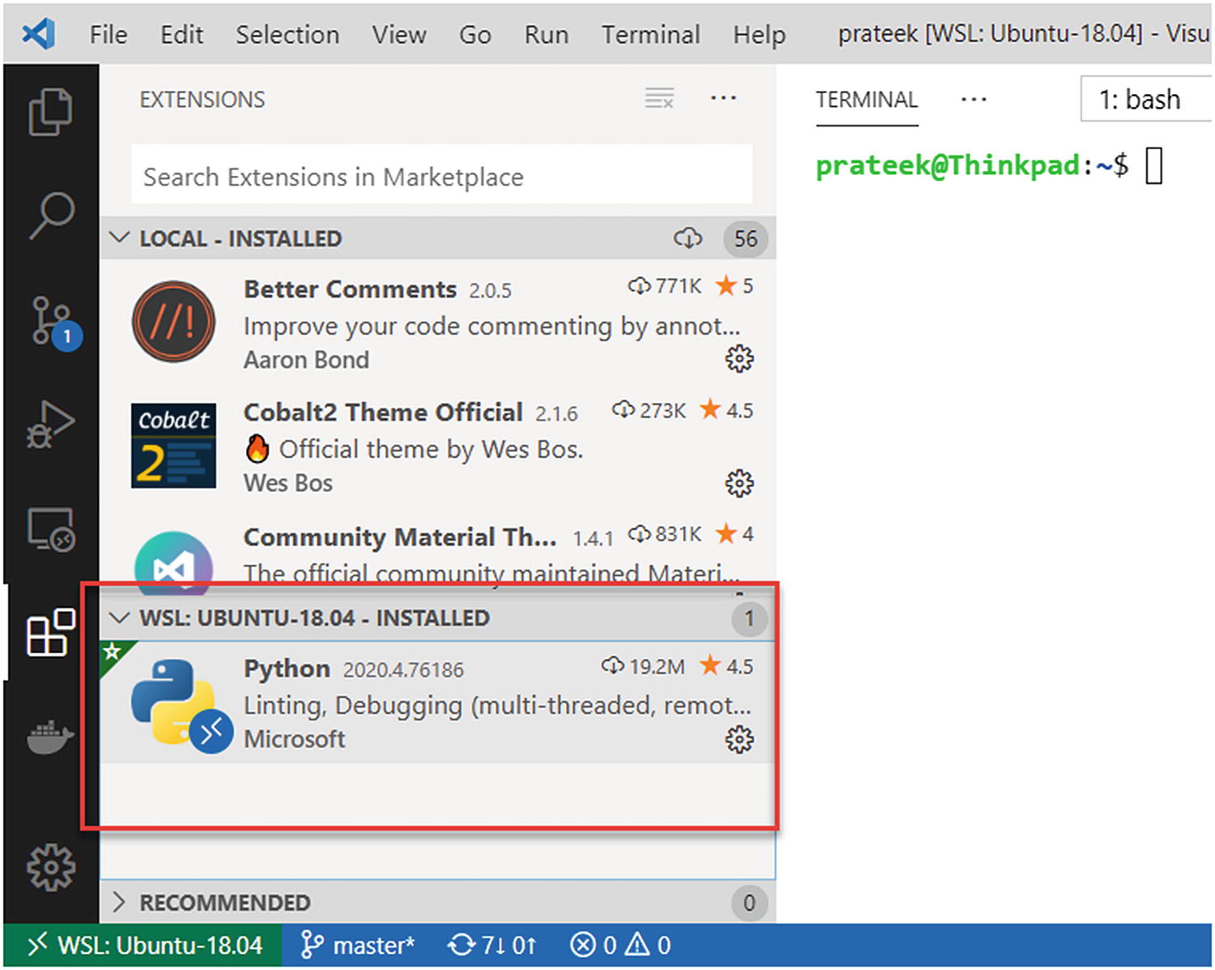Select the Better Comments extension entry
This screenshot has width=1215, height=970.
[x=437, y=324]
